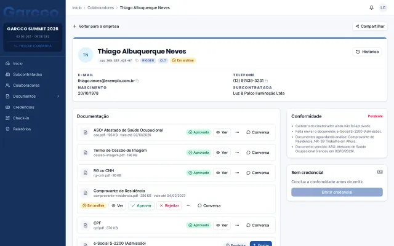Approve the Comprovante de Residência
Screen dimensions: 394x246
coord(142,205)
